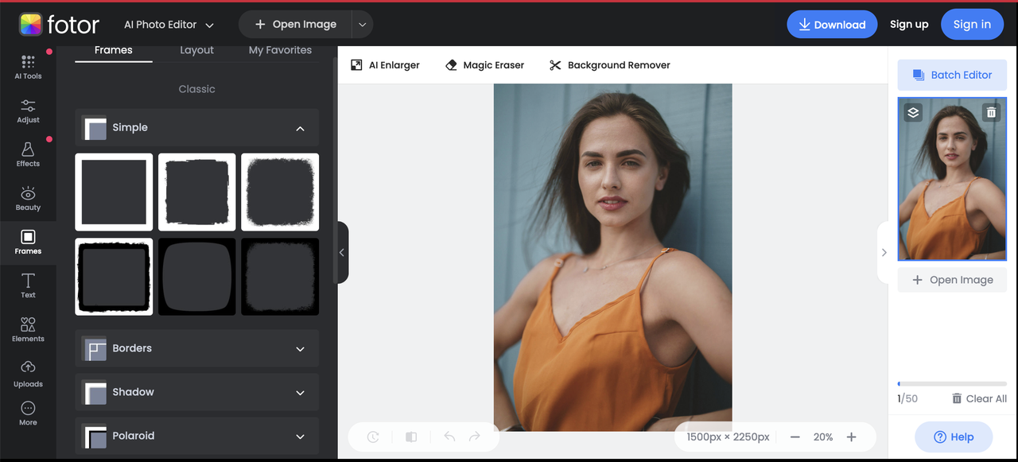
Task: Click the history clock icon
Action: click(373, 437)
